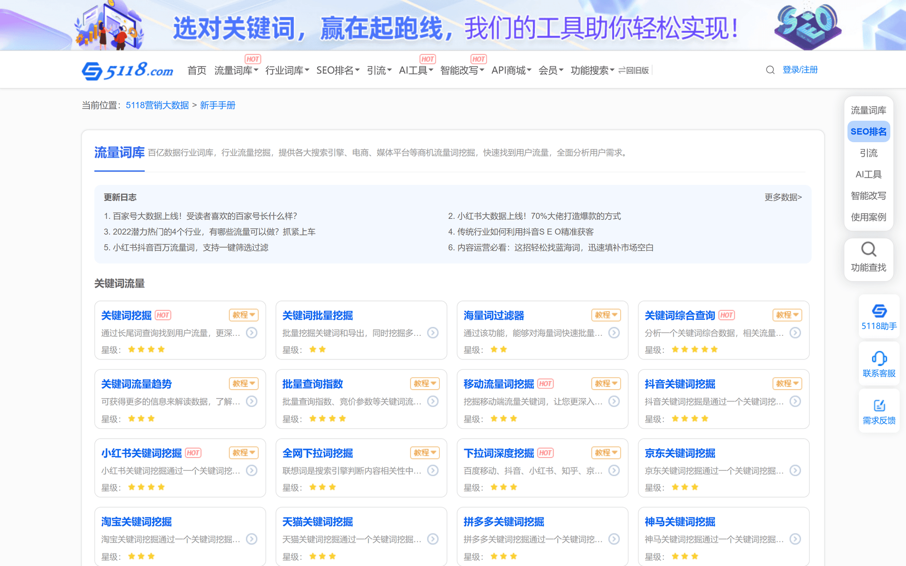Click the arrow icon on 小红书关键词挖掘 card
Viewport: 906px width, 566px height.
click(252, 470)
